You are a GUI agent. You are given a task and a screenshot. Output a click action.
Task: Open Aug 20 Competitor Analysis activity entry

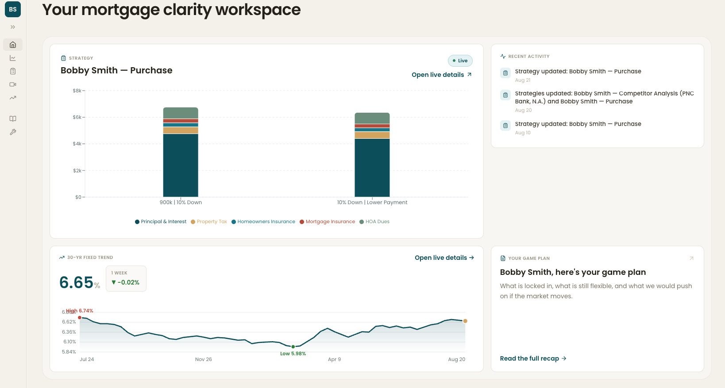tap(598, 101)
